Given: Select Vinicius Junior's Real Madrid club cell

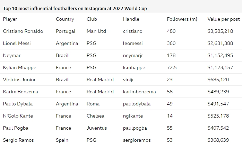Looking at the screenshot, I should pos(100,80).
